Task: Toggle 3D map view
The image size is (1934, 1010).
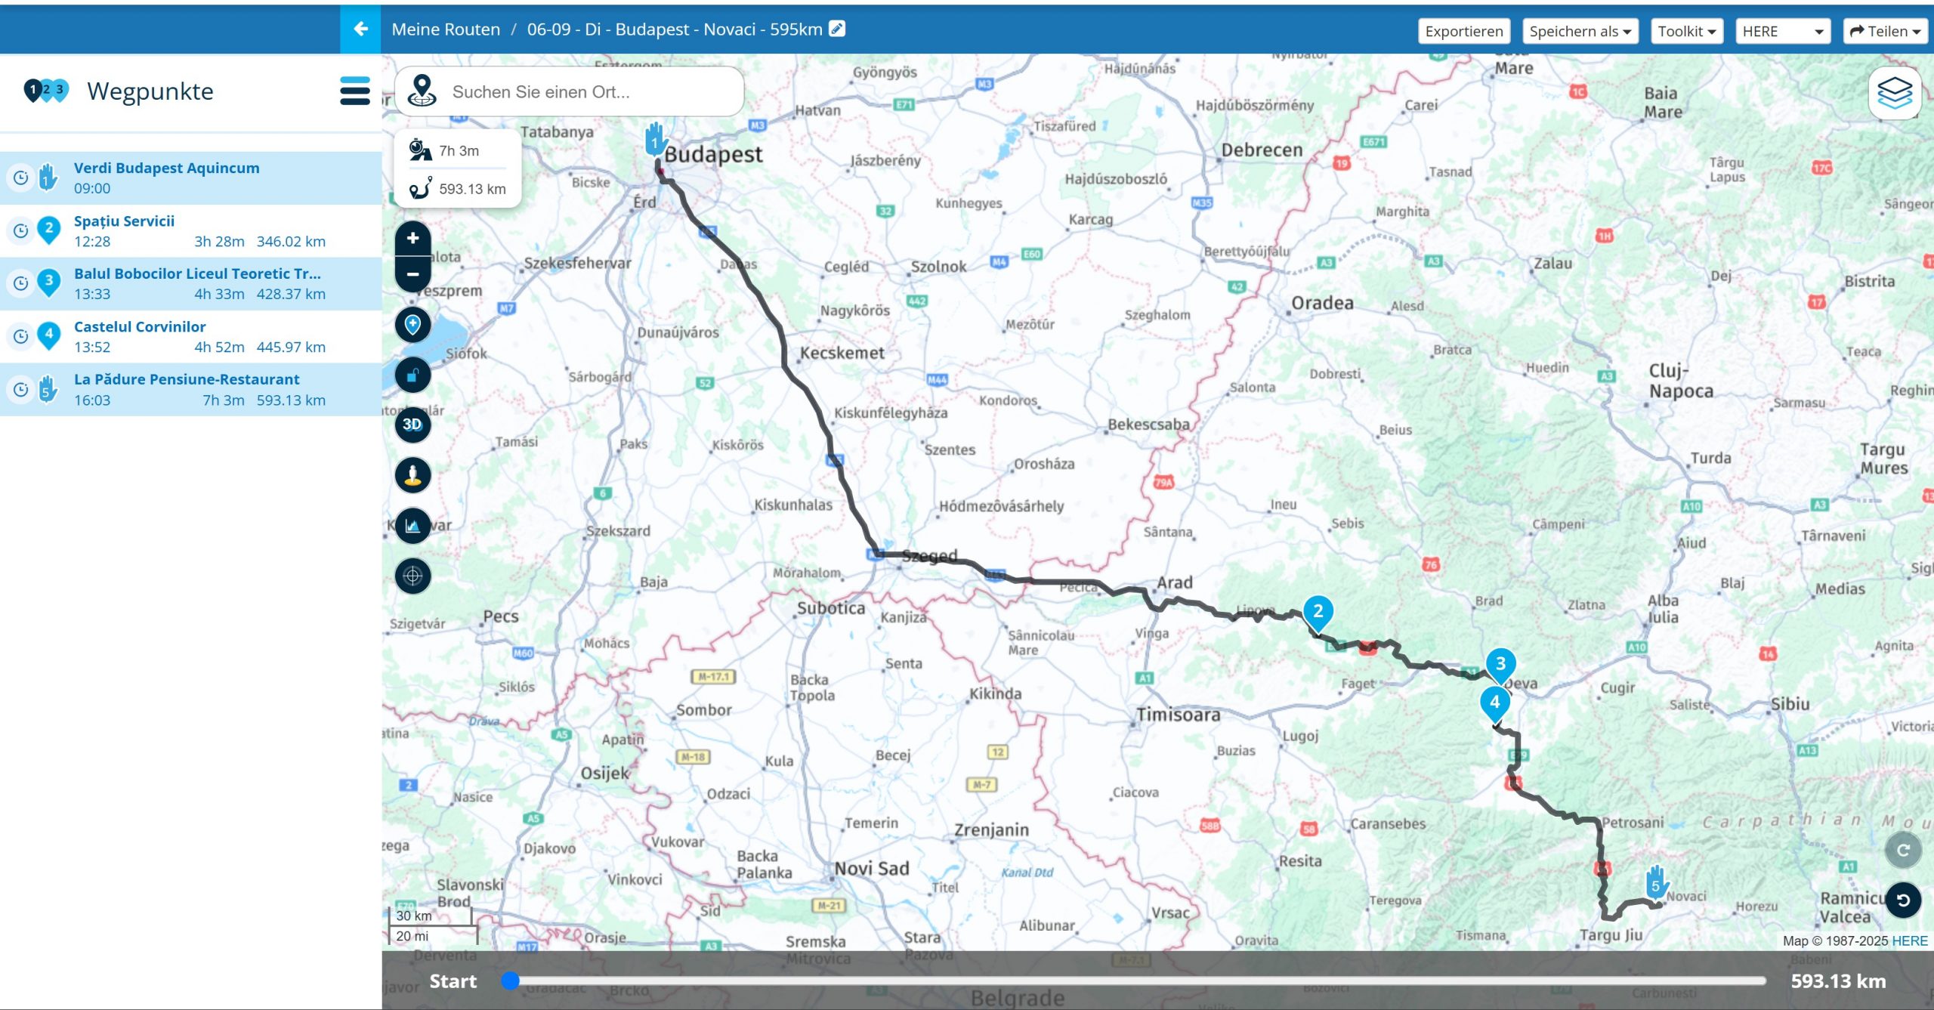Action: click(412, 425)
